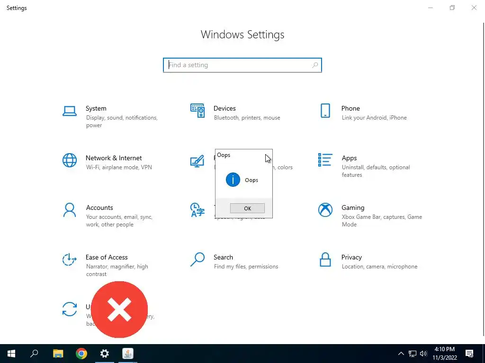Open the Privacy lock icon
The image size is (485, 363).
(325, 259)
